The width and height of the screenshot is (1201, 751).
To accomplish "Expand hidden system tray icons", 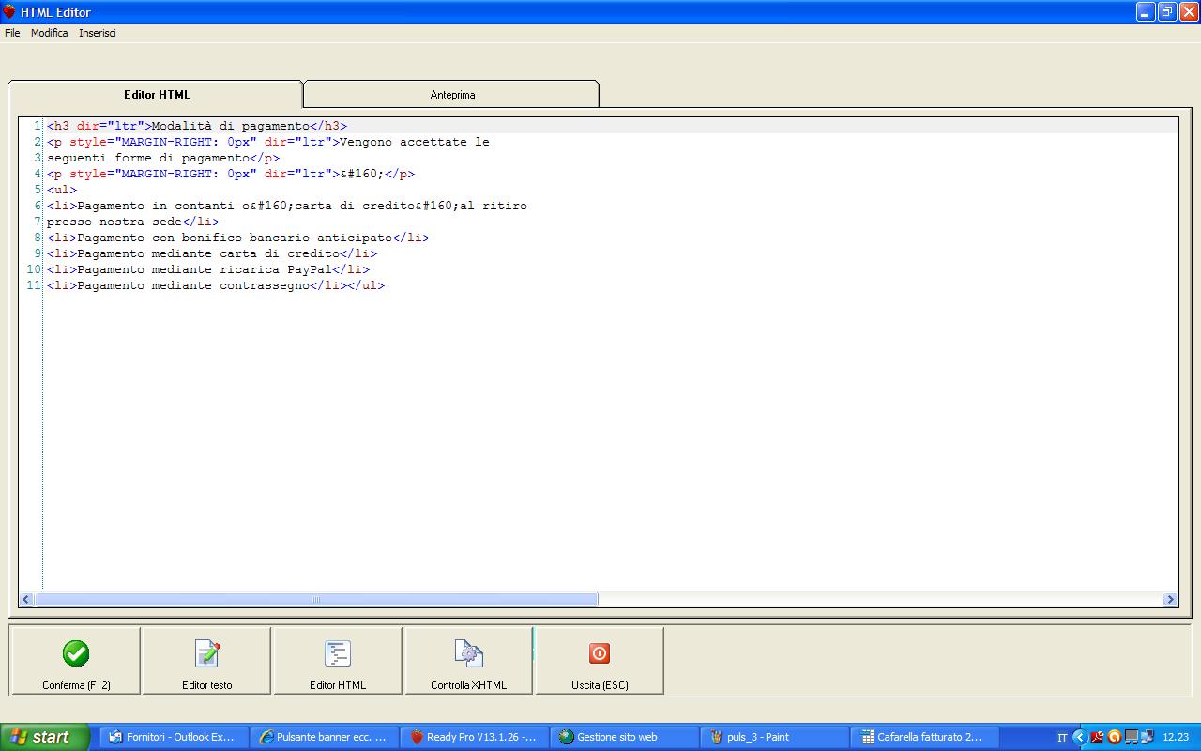I will click(x=1079, y=737).
